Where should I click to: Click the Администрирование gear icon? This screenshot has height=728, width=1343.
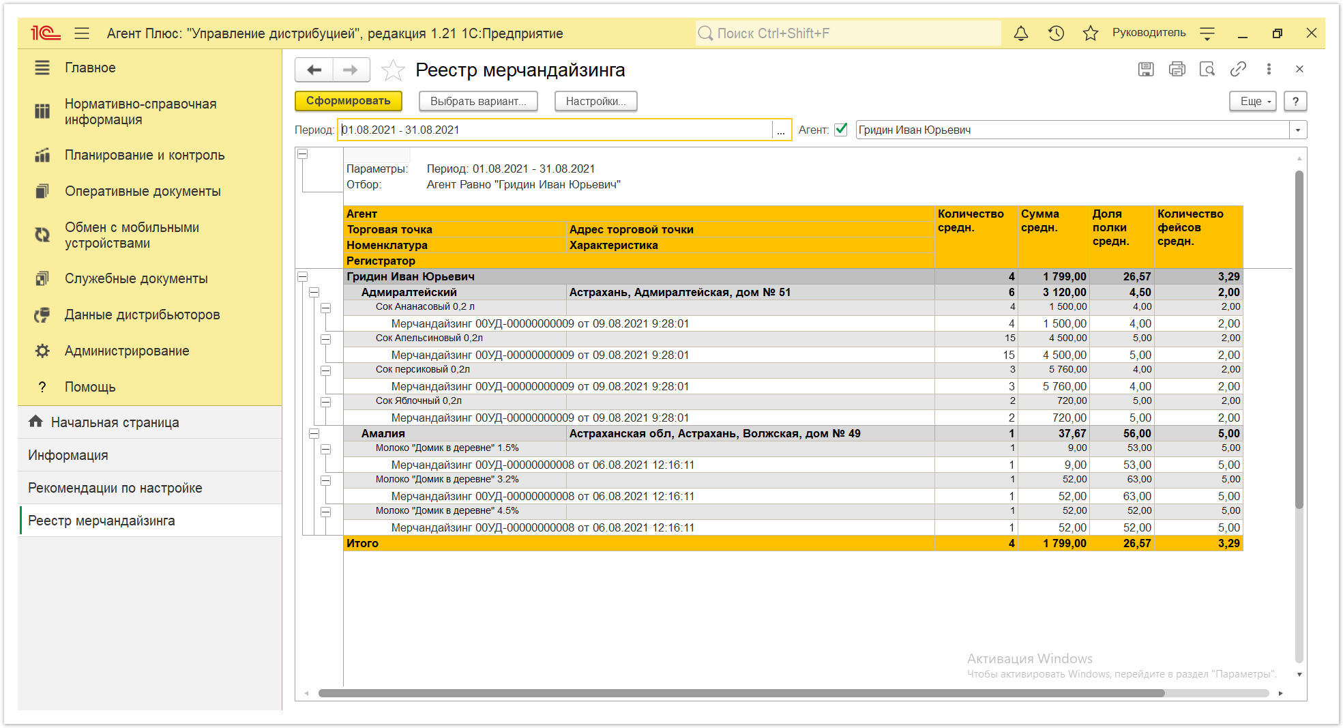[x=42, y=351]
